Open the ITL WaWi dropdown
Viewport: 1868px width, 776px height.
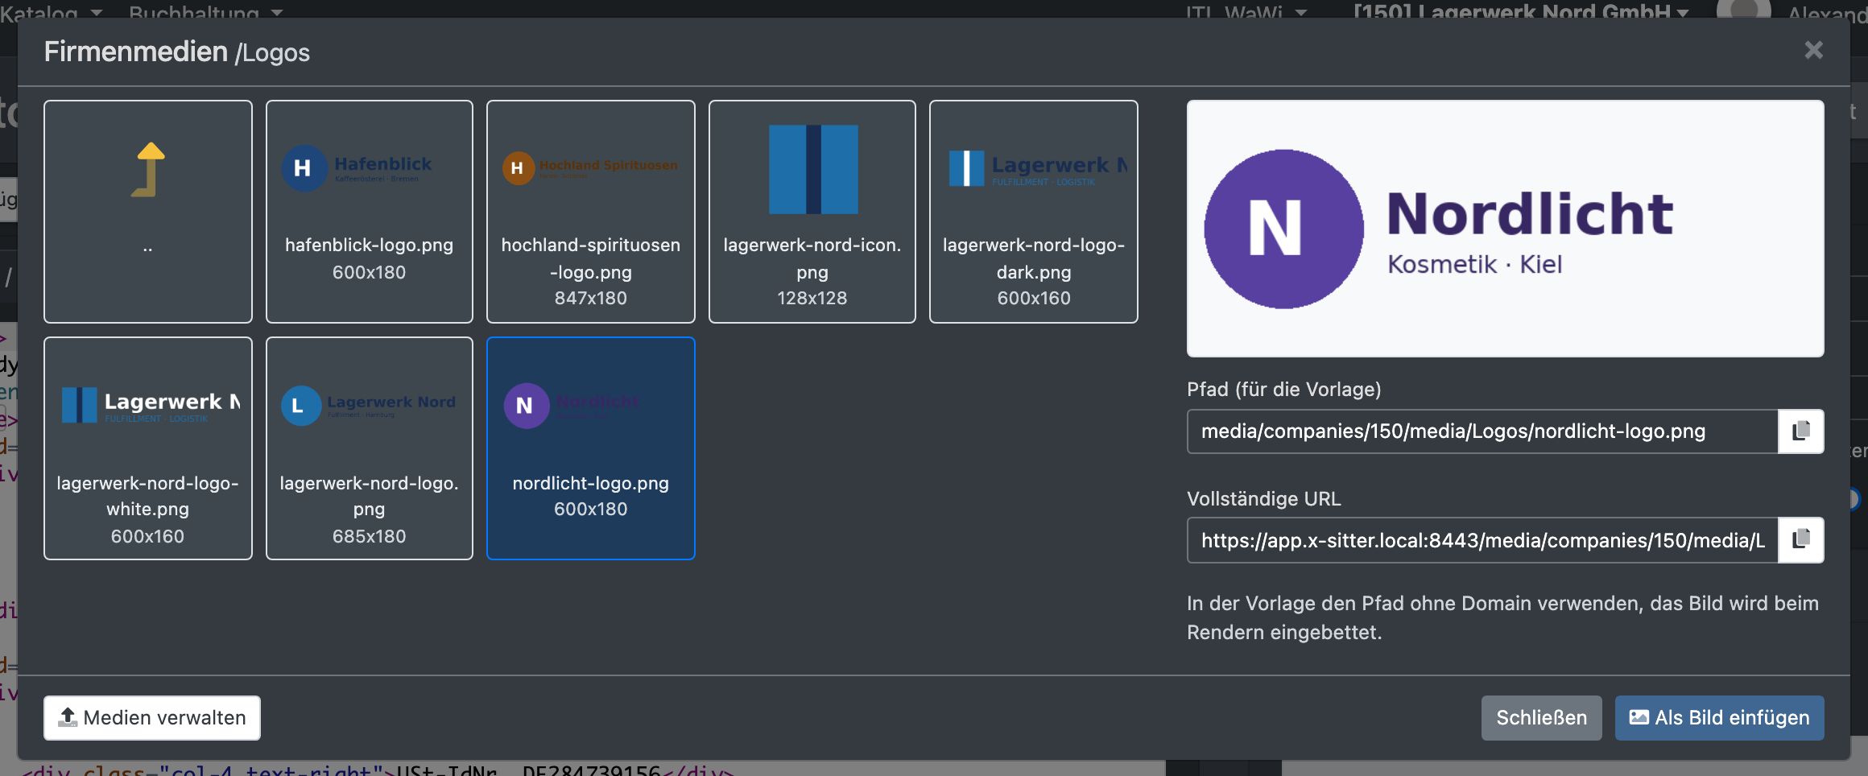(1246, 11)
